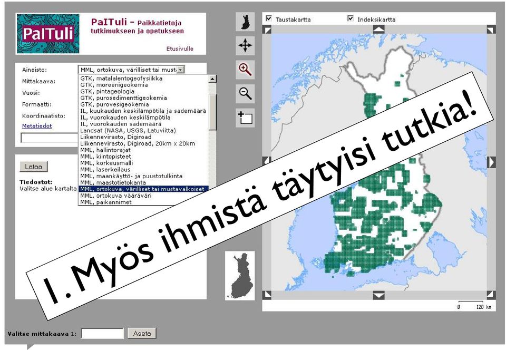
Task: Select Liikennevirasto, Digiroad, 20km x 20km
Action: [143, 143]
